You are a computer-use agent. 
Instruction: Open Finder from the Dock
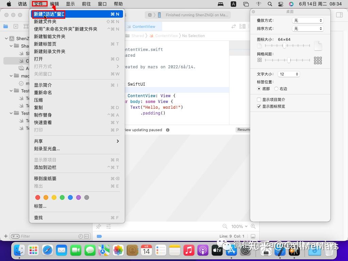(19, 250)
